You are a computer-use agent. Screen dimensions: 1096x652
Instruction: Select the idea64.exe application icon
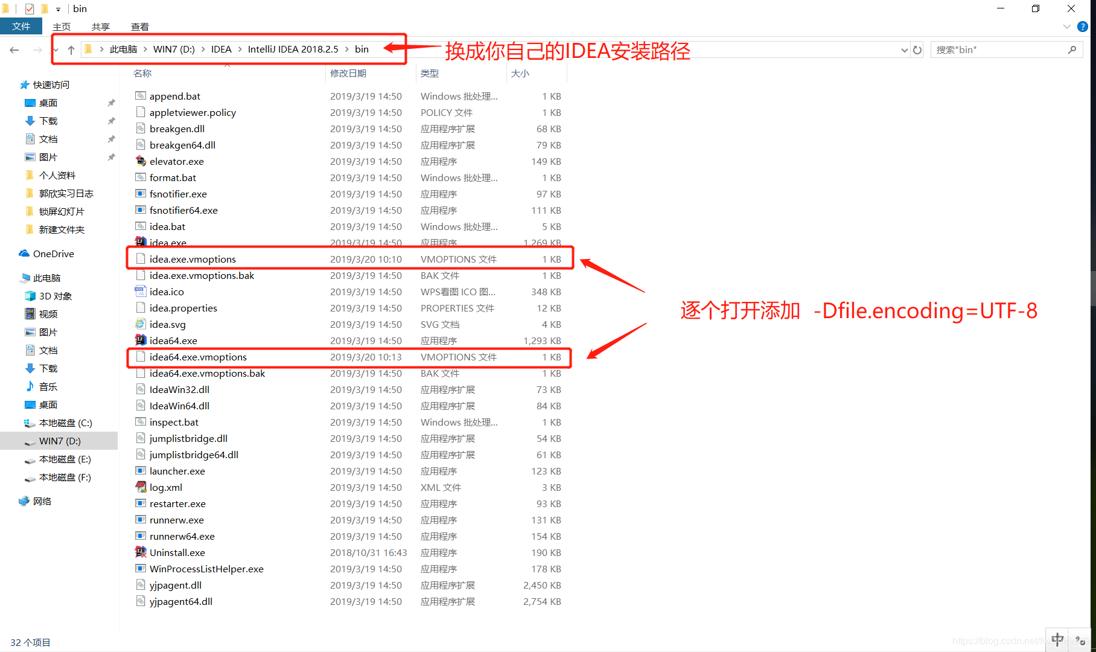(141, 340)
